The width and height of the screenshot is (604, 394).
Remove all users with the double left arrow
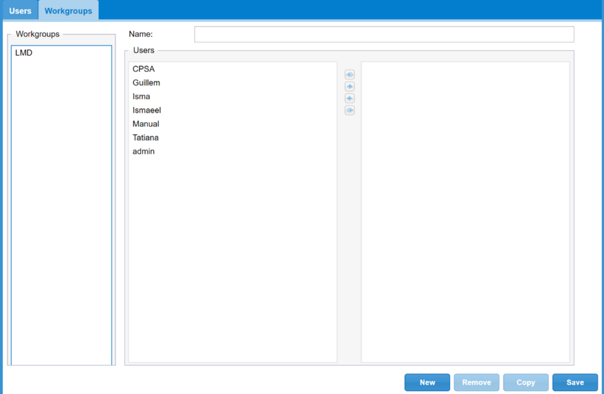[x=349, y=110]
